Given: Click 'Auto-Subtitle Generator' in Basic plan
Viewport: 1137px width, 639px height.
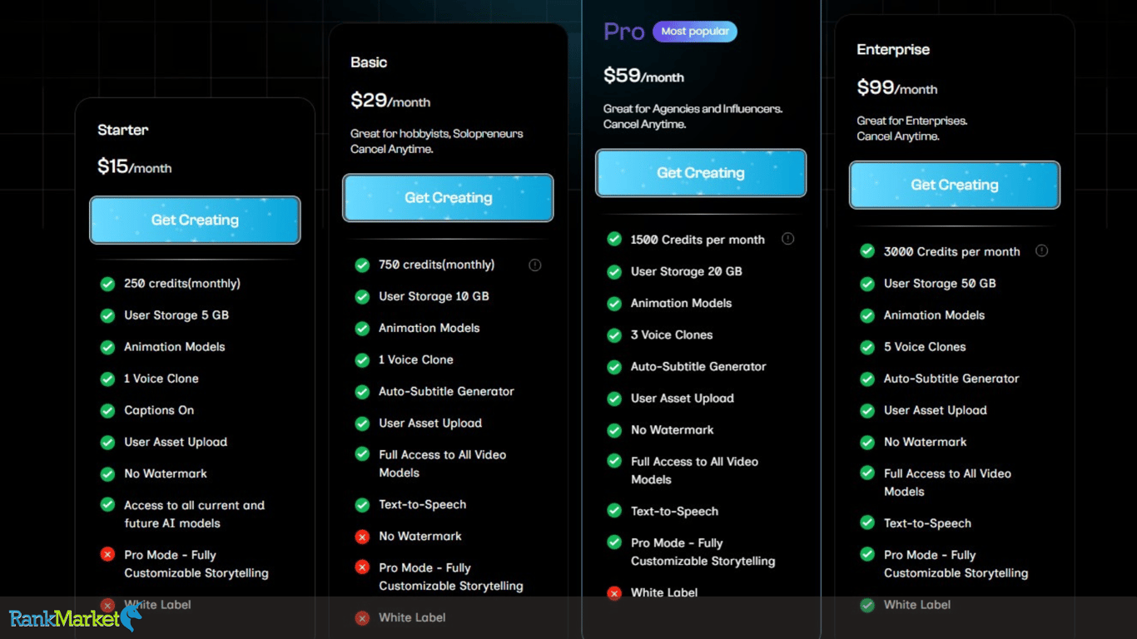Looking at the screenshot, I should 446,391.
